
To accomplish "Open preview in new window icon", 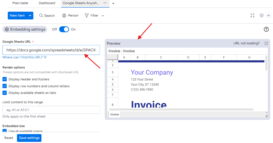I will [x=266, y=43].
